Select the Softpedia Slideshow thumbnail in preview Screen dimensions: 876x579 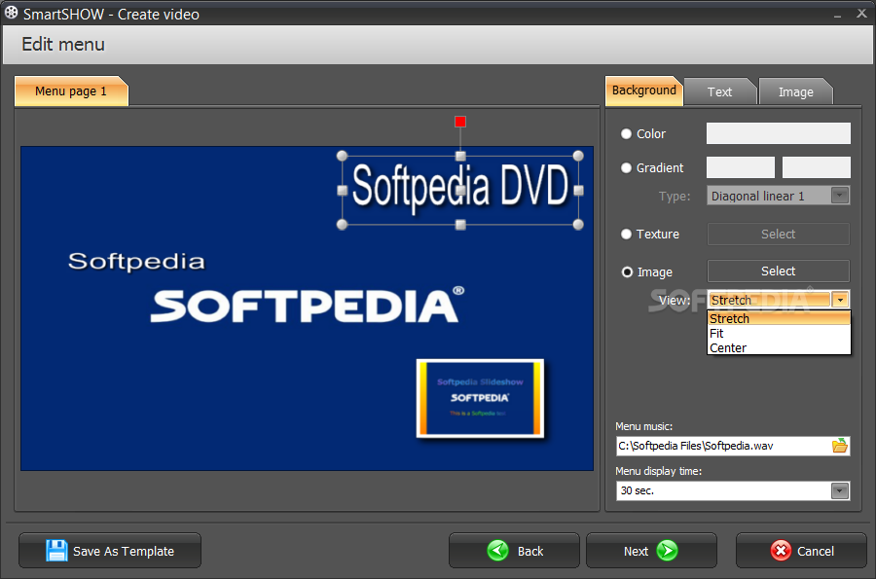tap(480, 398)
